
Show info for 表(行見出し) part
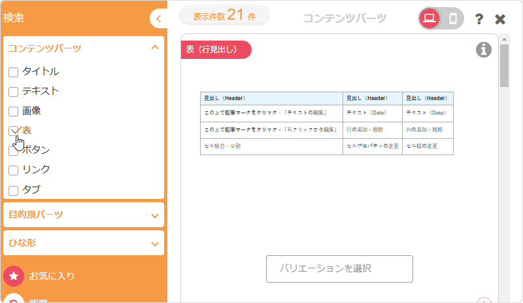[x=484, y=50]
